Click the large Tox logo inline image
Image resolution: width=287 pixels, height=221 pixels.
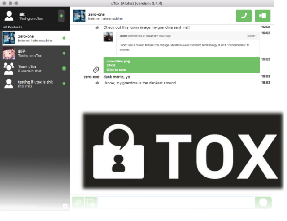point(183,151)
